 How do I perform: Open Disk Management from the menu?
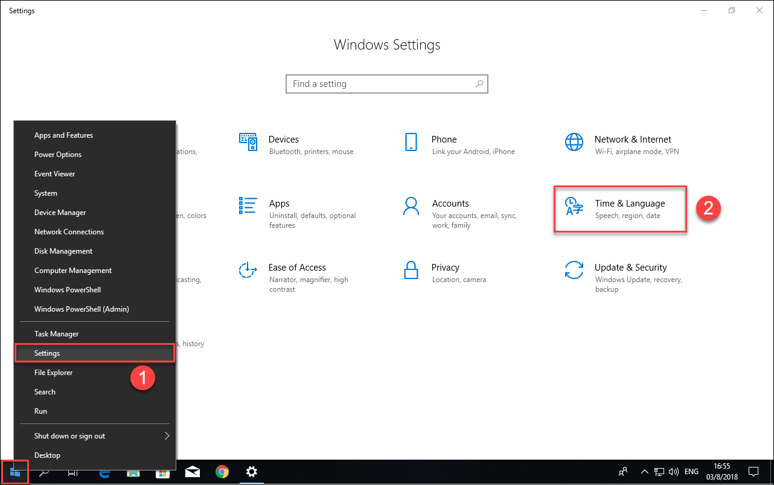coord(95,251)
